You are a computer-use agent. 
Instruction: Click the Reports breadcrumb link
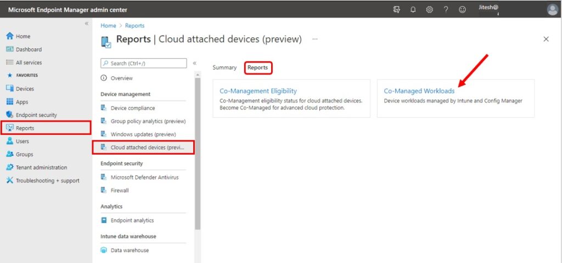pos(135,26)
